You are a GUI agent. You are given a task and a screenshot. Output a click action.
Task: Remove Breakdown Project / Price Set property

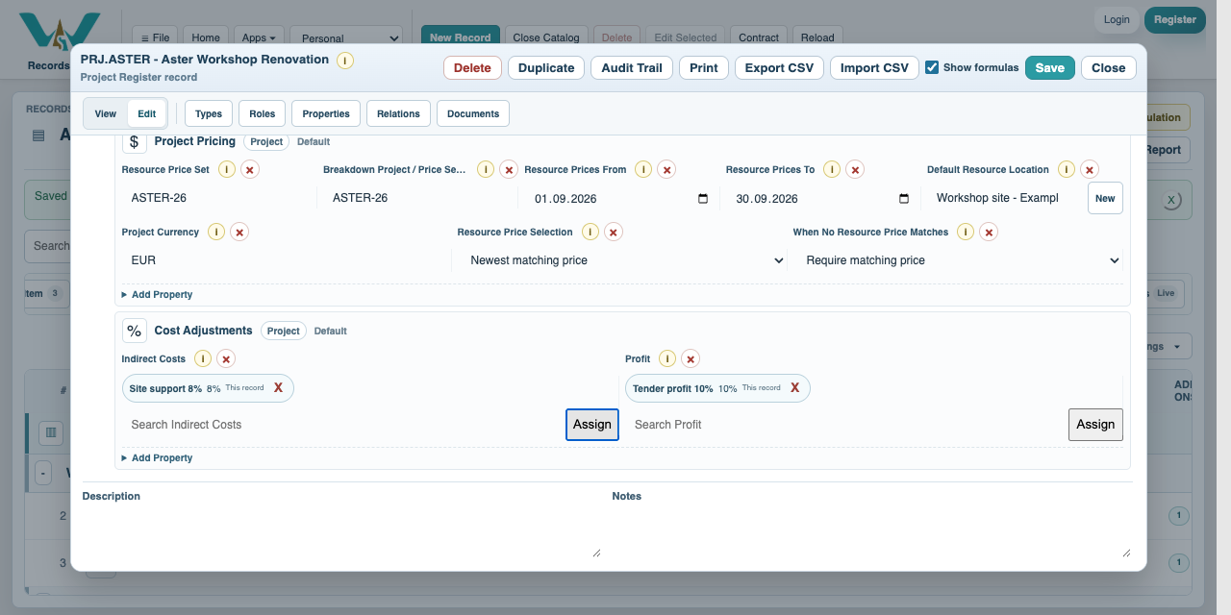coord(509,169)
